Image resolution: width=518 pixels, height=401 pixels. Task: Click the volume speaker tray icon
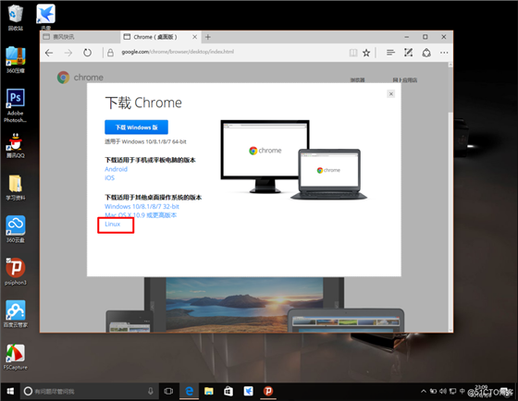[443, 391]
